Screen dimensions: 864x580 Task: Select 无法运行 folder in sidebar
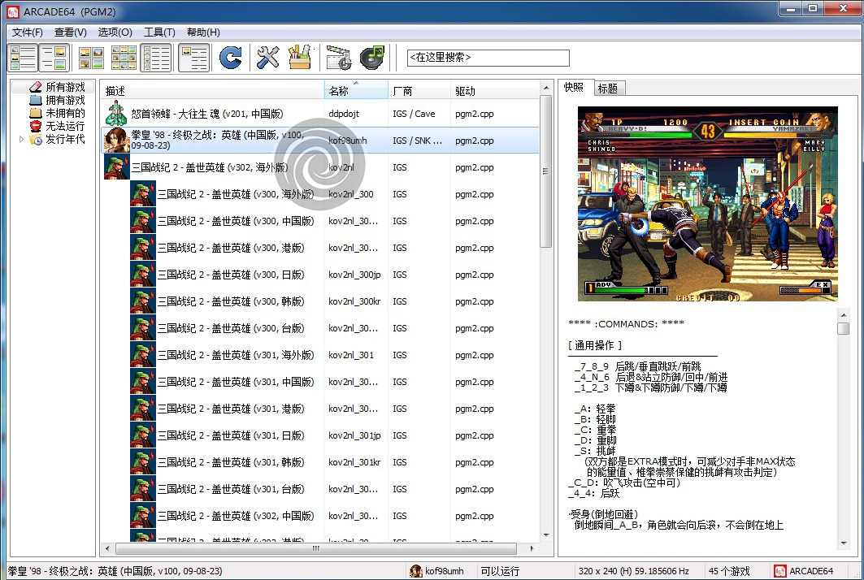click(x=65, y=126)
